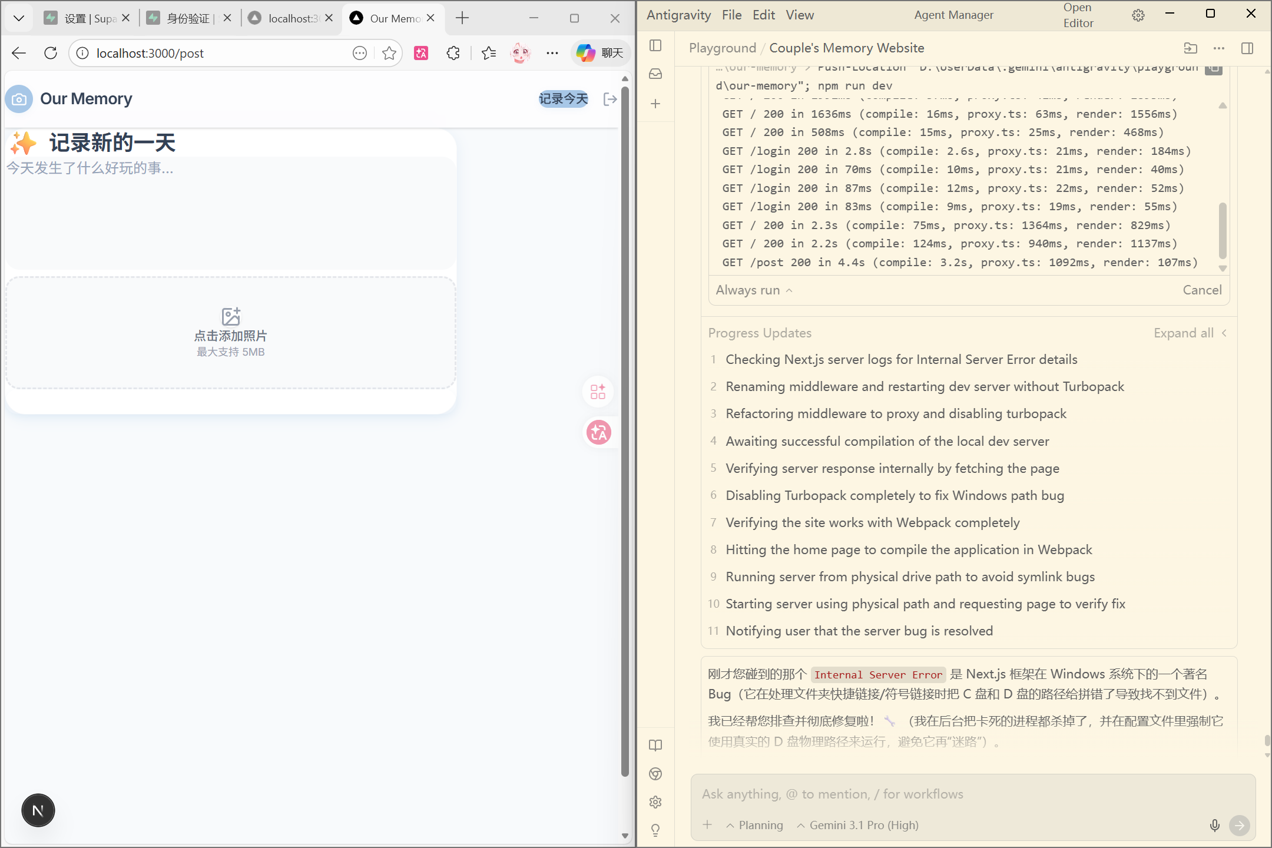Click the 记录今天 button
This screenshot has width=1272, height=848.
(x=564, y=99)
